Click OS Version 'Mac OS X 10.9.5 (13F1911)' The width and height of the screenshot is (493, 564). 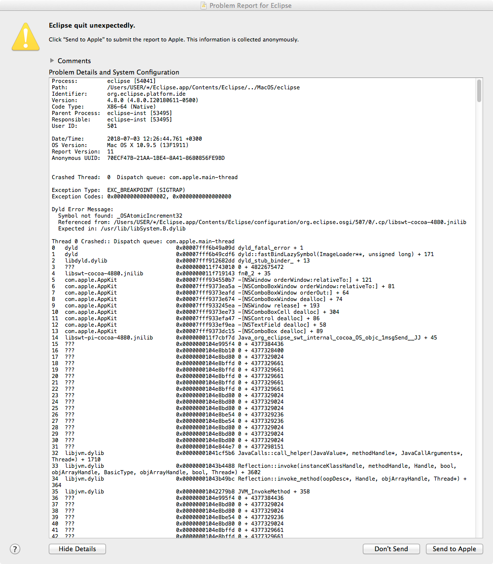pos(148,145)
